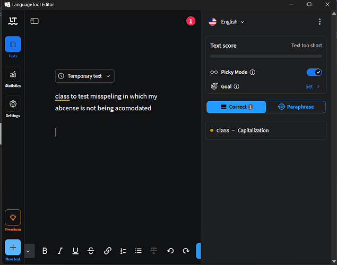This screenshot has width=337, height=265.
Task: Apply italic formatting
Action: point(60,251)
